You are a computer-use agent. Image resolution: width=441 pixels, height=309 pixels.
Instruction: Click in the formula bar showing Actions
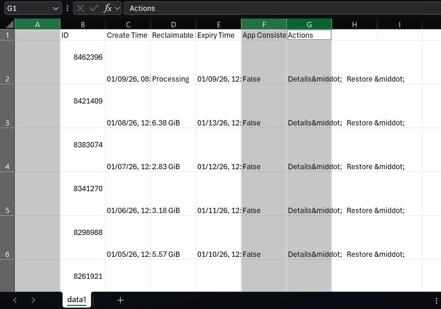[279, 8]
